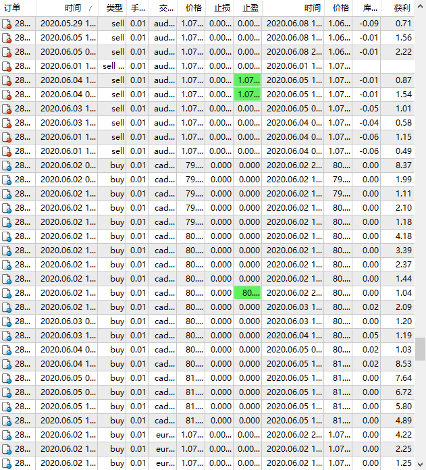This screenshot has width=426, height=470.
Task: Select the open time cell '2020.05.29 1...'
Action: click(x=68, y=24)
